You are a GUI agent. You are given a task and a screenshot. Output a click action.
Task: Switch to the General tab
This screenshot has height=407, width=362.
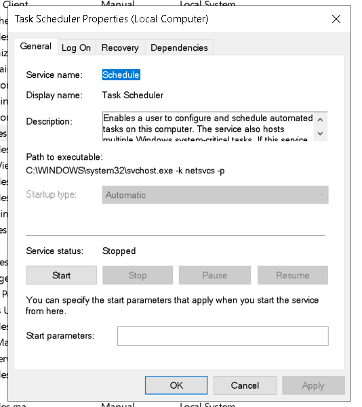36,47
